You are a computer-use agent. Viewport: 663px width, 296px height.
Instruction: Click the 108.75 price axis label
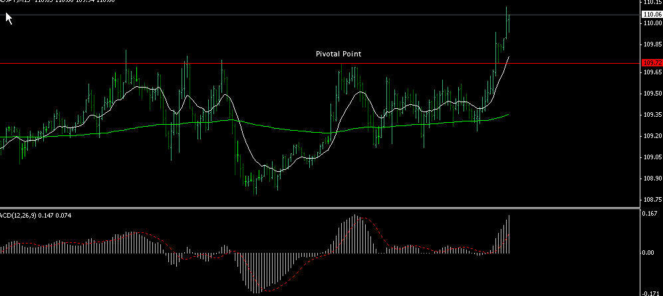(652, 199)
